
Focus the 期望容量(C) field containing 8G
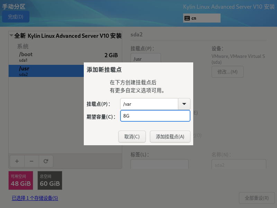tap(155, 116)
